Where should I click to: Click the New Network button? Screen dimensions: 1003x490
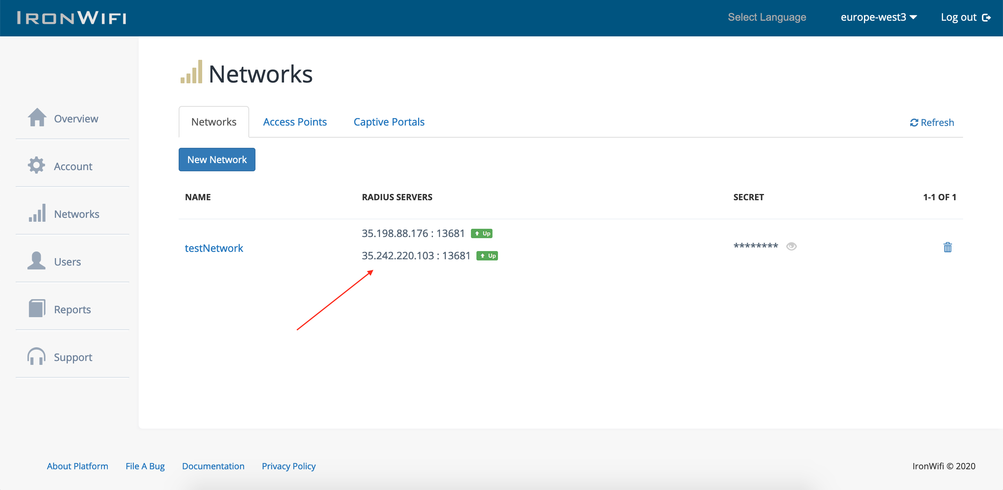point(217,160)
